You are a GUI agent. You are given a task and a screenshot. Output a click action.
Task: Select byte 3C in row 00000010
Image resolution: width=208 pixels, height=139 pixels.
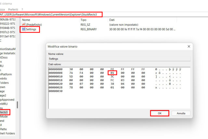(x=112, y=77)
